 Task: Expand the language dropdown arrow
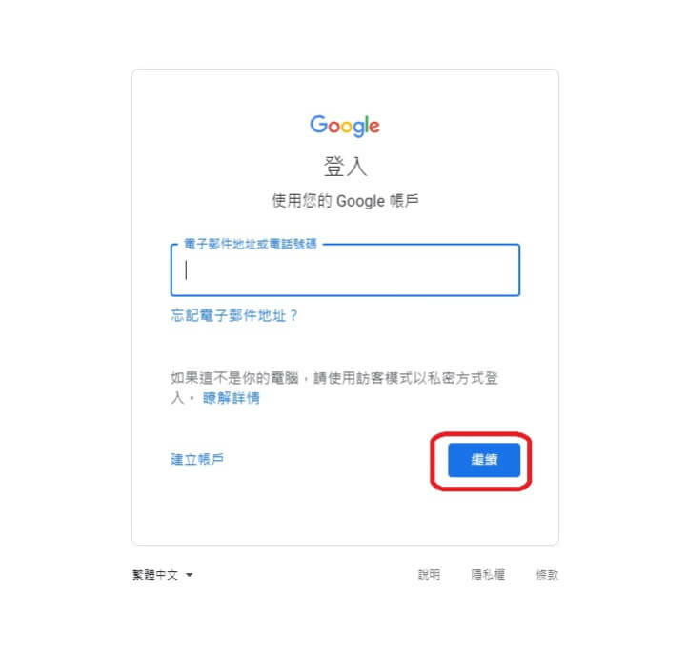tap(189, 575)
